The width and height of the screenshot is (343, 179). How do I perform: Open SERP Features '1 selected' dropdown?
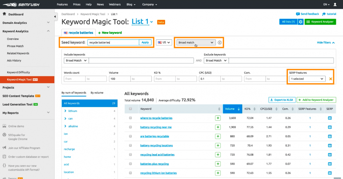pos(307,79)
